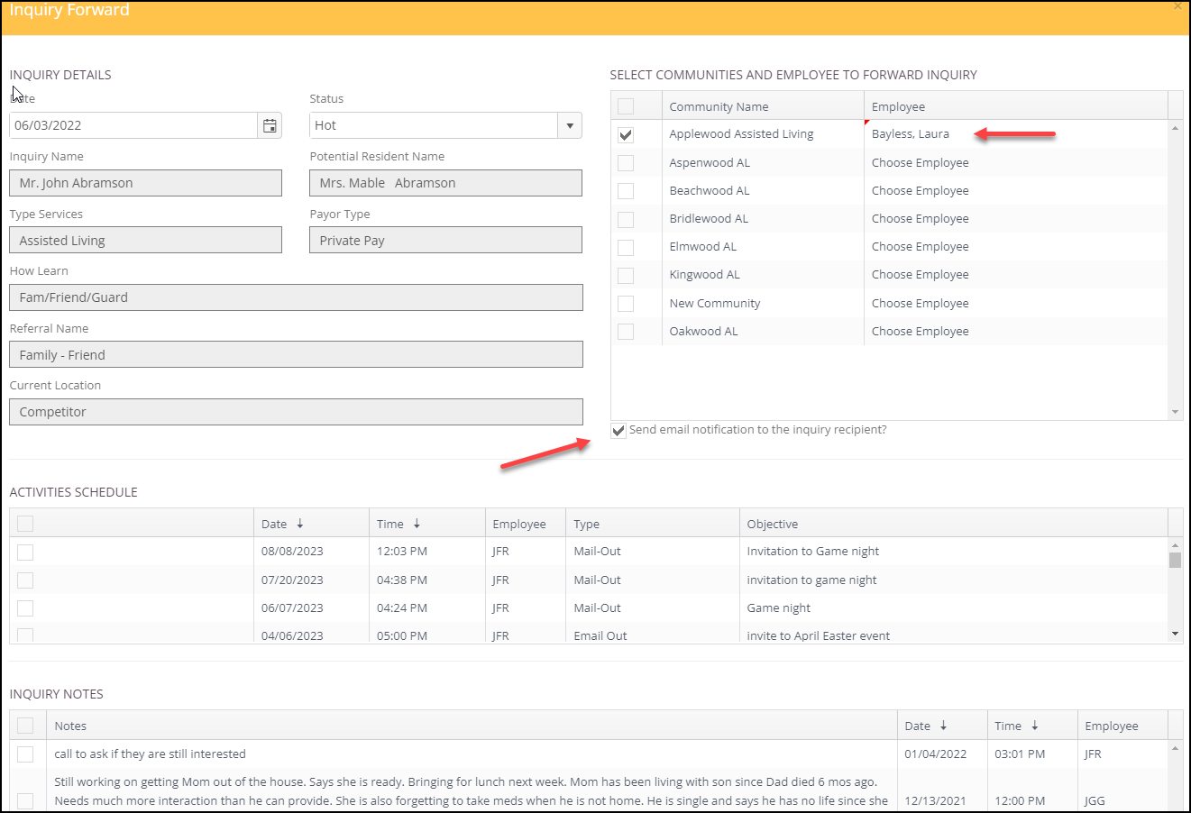Click the Inquiry Name field
The image size is (1191, 813).
click(146, 183)
